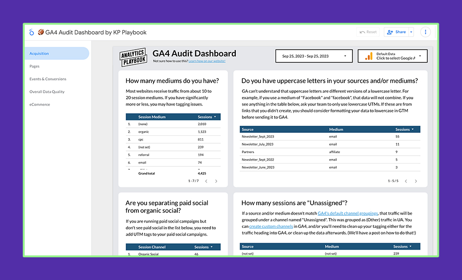The height and width of the screenshot is (280, 462).
Task: Click the Looker Studio logo icon
Action: point(31,32)
